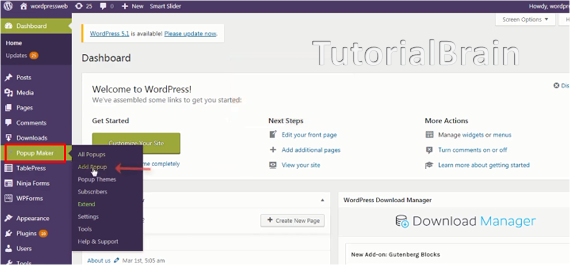
Task: Open Tools in the Popup Maker flyout
Action: coord(85,229)
